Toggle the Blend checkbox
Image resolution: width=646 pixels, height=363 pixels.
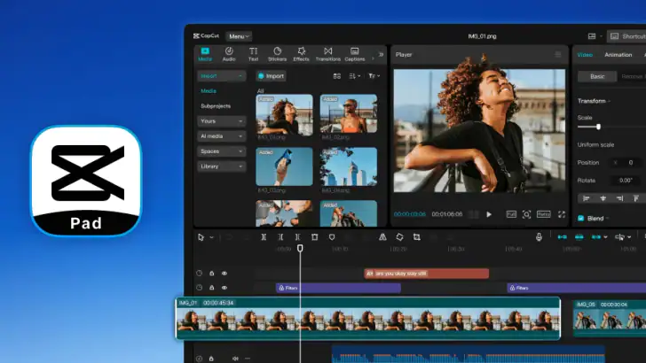pyautogui.click(x=581, y=219)
